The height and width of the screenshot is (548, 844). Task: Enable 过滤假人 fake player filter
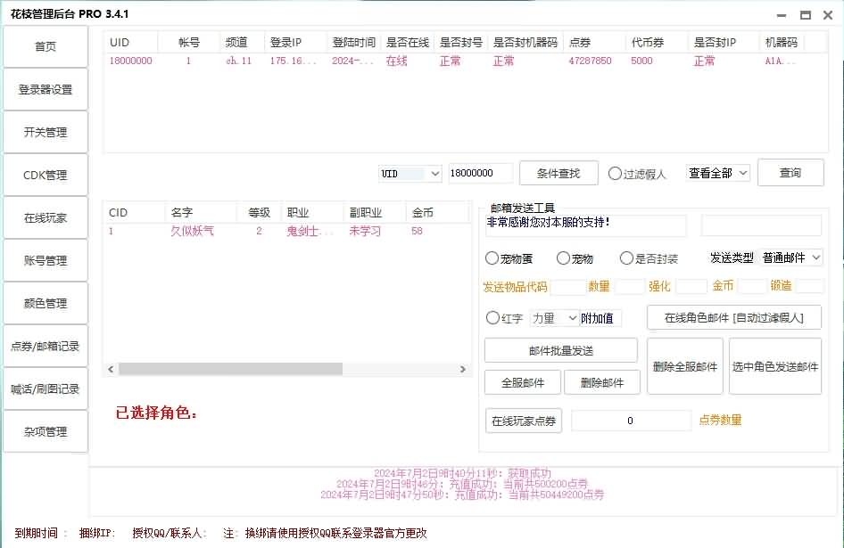pos(616,173)
